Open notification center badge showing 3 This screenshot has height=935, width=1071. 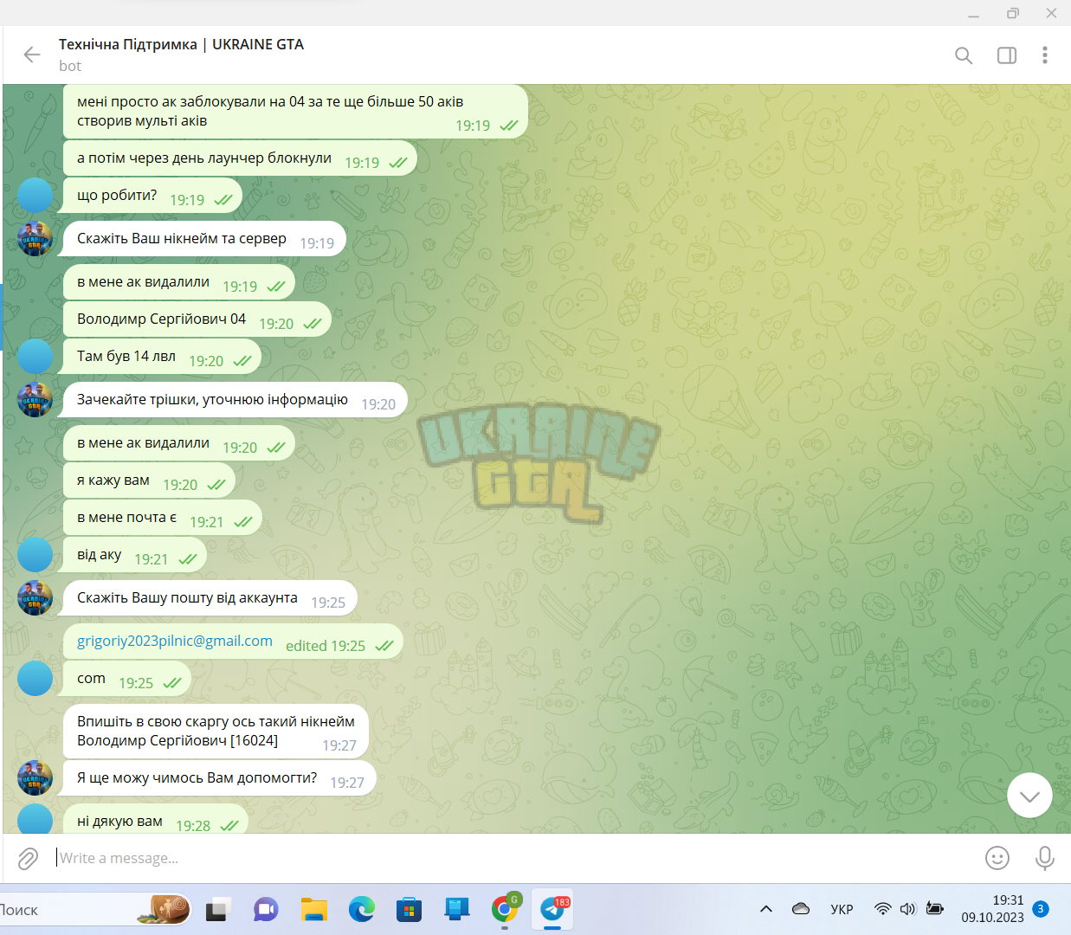(x=1041, y=909)
